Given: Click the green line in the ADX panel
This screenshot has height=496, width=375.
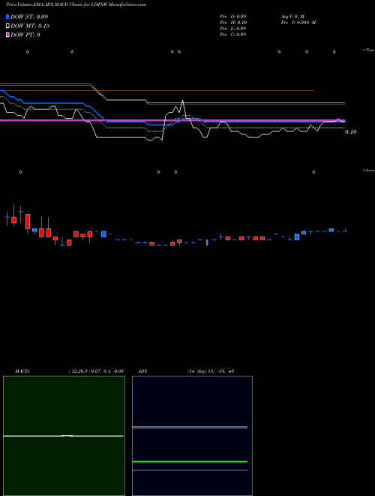Looking at the screenshot, I should click(x=190, y=461).
